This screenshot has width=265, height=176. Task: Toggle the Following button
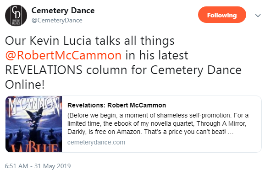[222, 15]
